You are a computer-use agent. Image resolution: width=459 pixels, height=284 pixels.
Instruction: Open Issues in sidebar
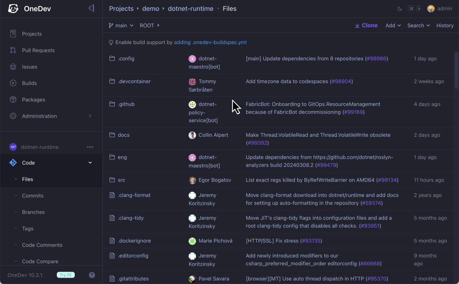(x=12, y=67)
